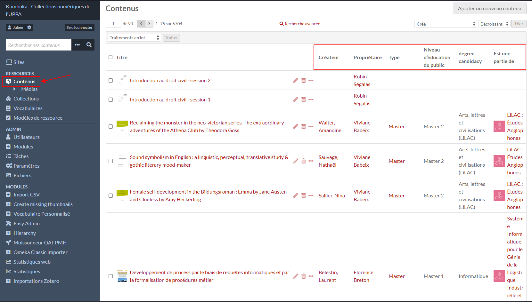The width and height of the screenshot is (532, 302).
Task: Select checkbox for 'Female self-development in the Bildungsroman'
Action: click(x=110, y=195)
